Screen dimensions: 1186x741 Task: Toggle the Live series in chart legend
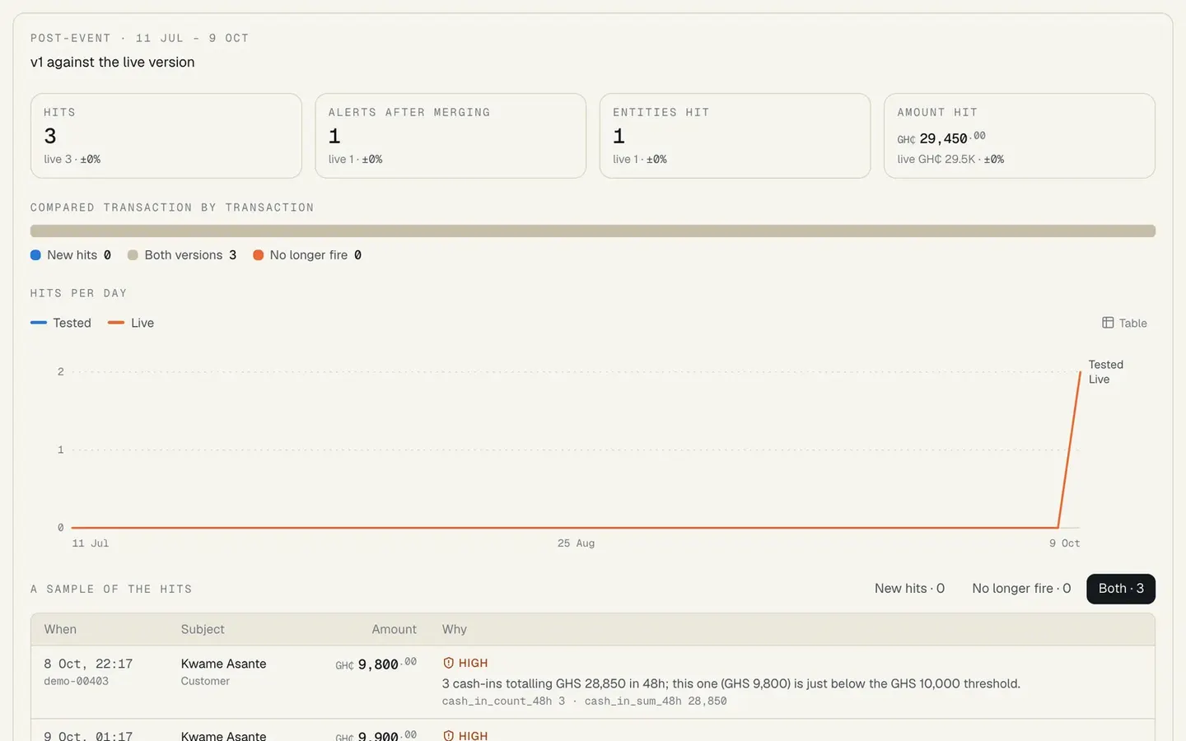(x=131, y=323)
